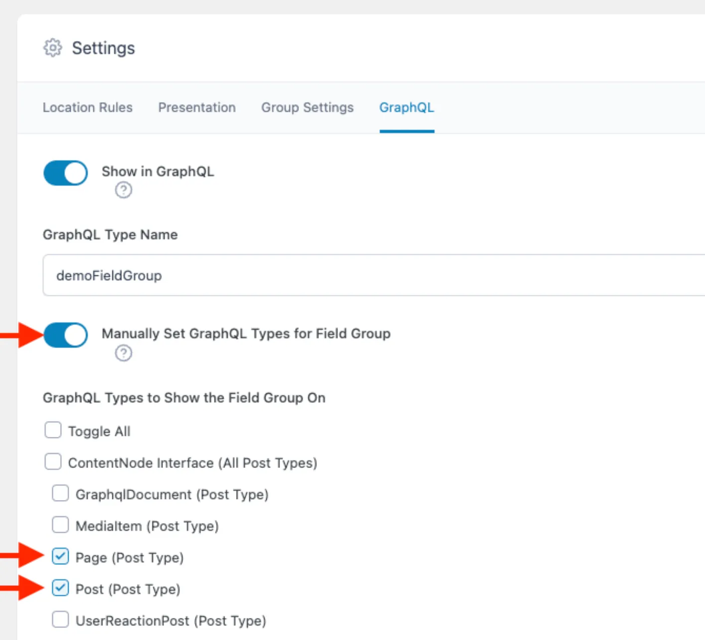Open help icon below Manually Set GraphQL Types
Screen dimensions: 705x640
pyautogui.click(x=123, y=353)
